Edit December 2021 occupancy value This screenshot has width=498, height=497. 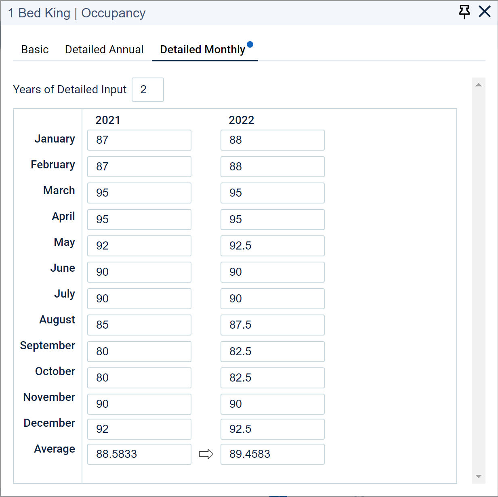(x=139, y=429)
